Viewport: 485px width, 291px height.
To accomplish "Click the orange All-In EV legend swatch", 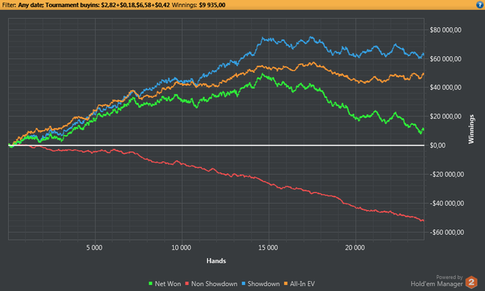I will pos(285,283).
